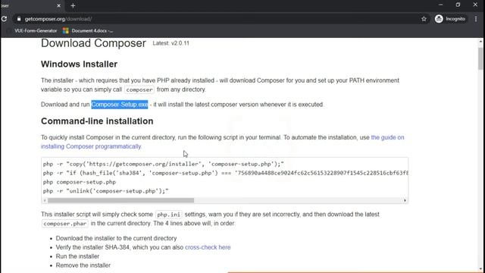Reload the page with the refresh icon
The image size is (485, 273).
(x=4, y=19)
